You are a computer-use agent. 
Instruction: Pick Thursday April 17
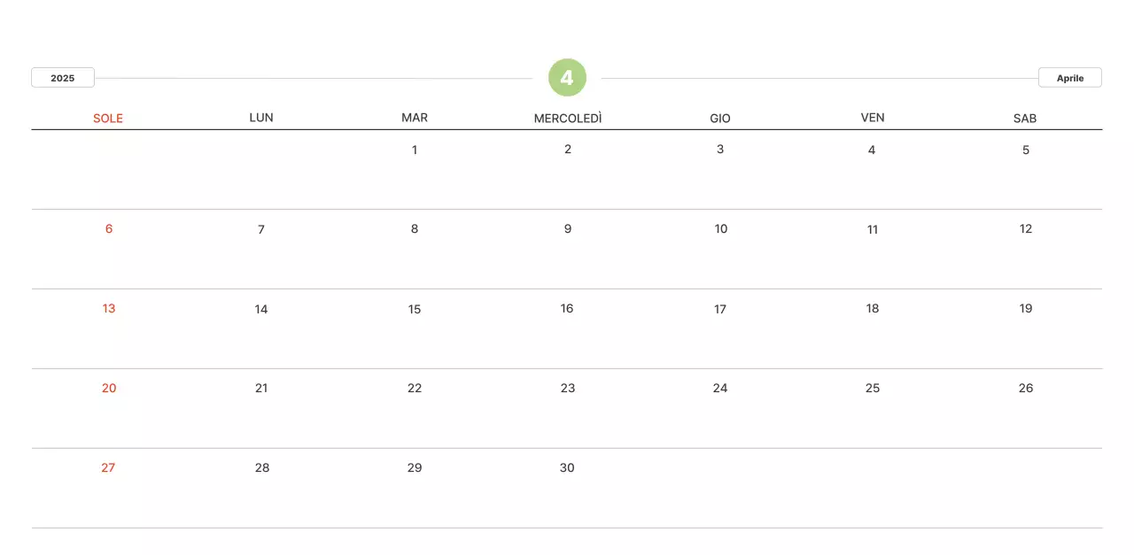[x=720, y=309]
